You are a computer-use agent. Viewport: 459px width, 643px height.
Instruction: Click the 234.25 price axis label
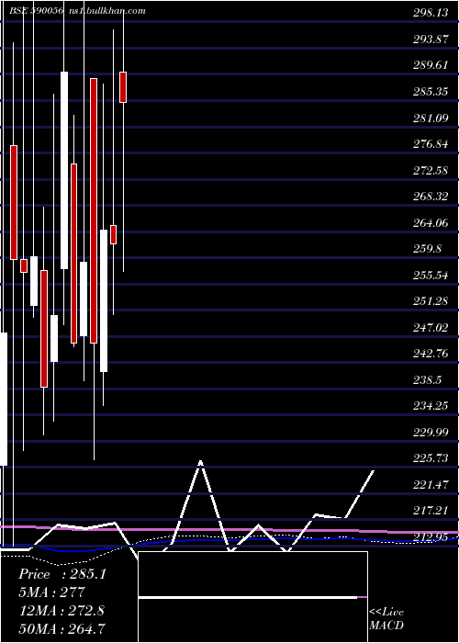[431, 406]
